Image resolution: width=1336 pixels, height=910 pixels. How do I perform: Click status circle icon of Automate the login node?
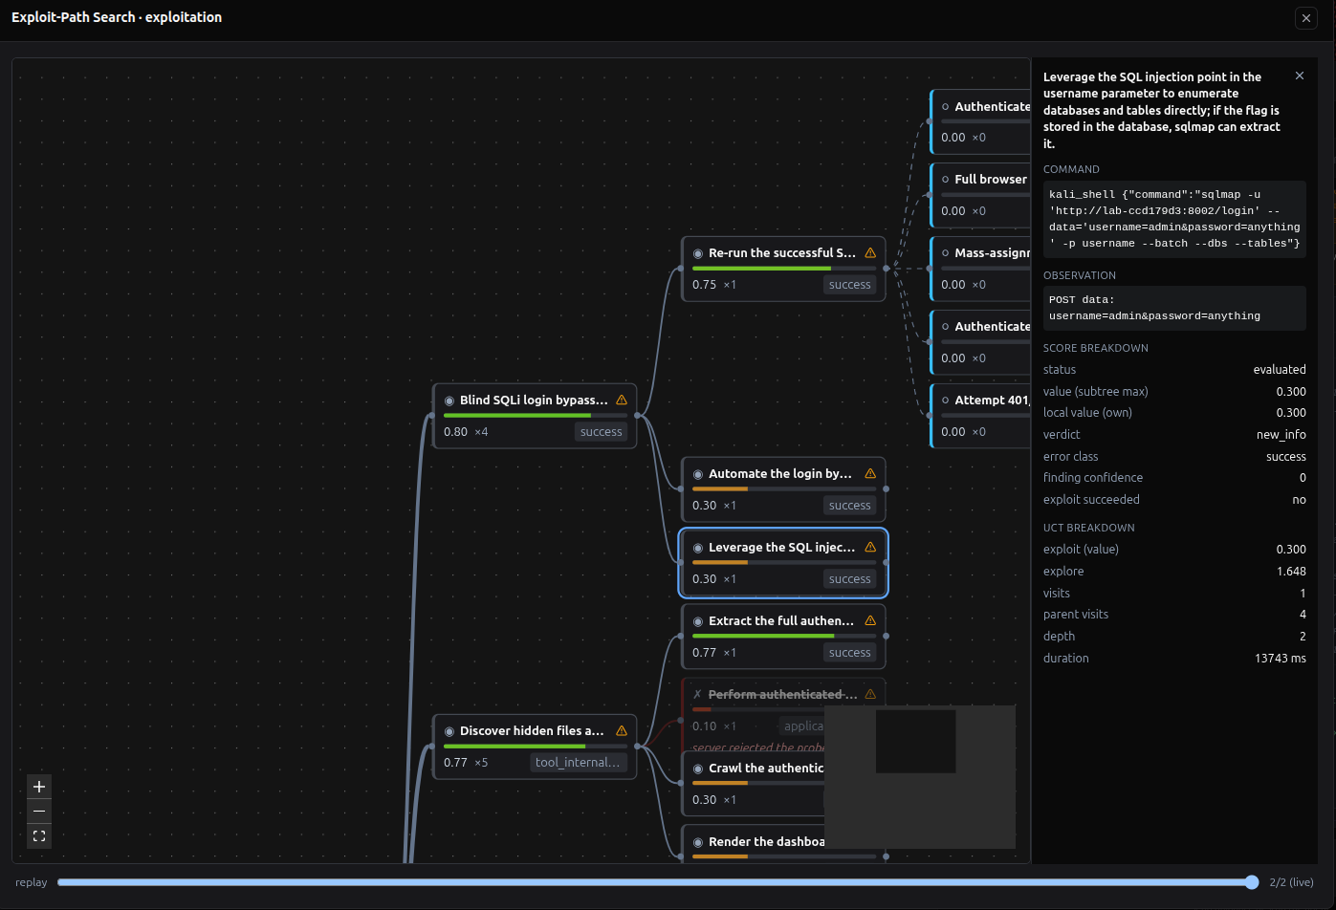[x=698, y=474]
